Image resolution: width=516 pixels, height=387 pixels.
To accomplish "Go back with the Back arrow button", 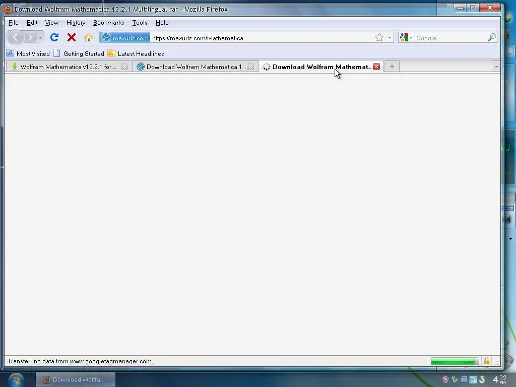I will coord(15,37).
